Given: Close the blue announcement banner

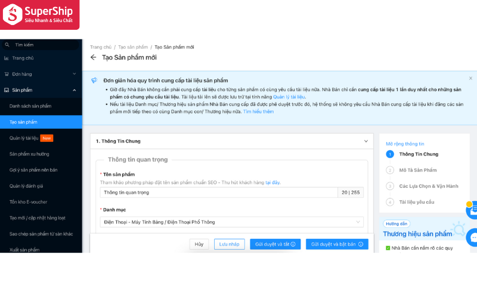Looking at the screenshot, I should click(470, 78).
